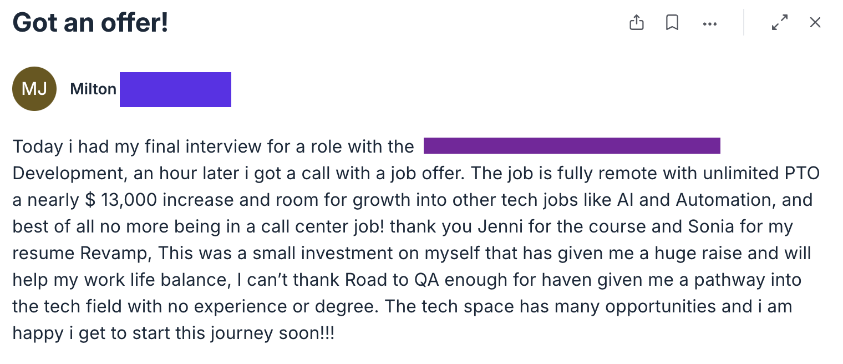
Task: Open Milton's author profile name
Action: pos(93,89)
